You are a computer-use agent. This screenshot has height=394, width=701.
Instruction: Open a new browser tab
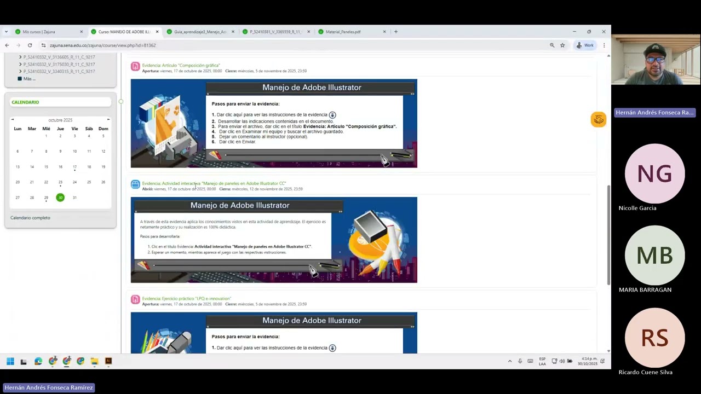[x=396, y=32]
